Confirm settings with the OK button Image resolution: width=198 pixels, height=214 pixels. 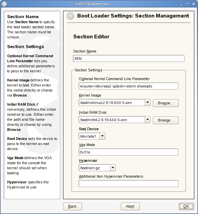click(186, 206)
